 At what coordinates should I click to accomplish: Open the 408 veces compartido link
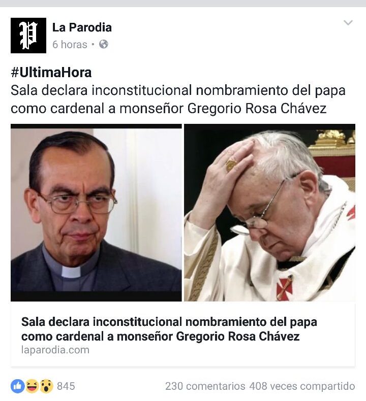point(302,386)
